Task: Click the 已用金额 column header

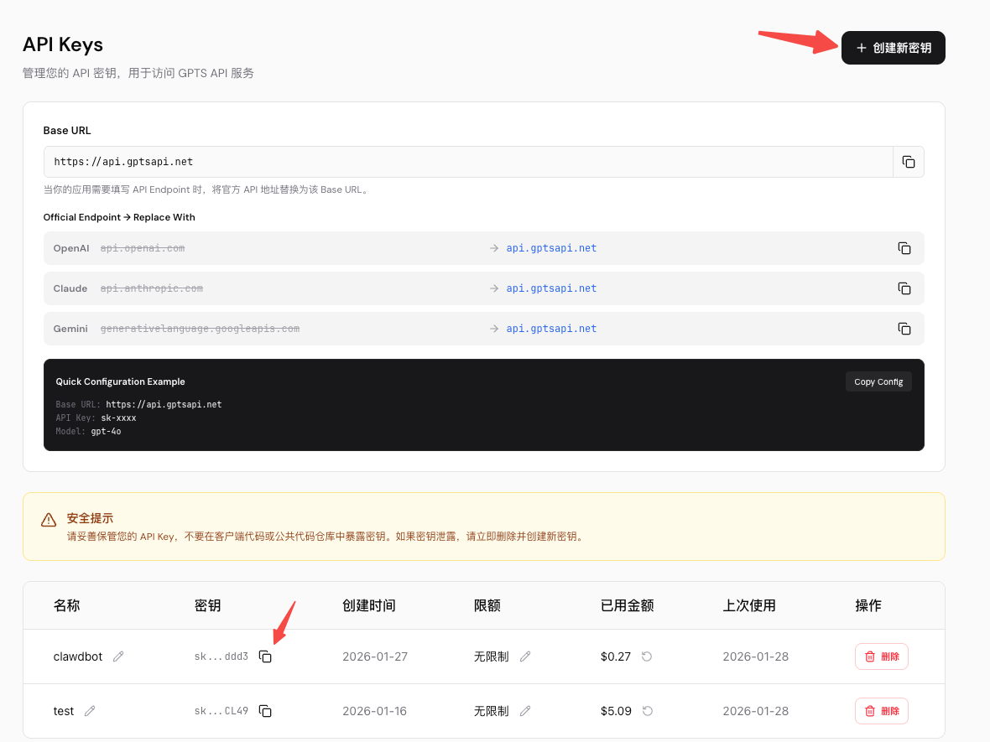Action: [627, 605]
